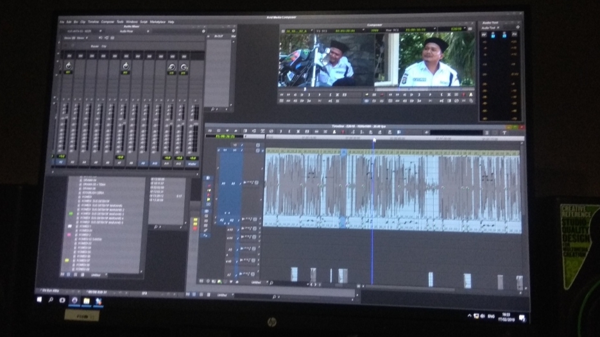The image size is (600, 337).
Task: Open Audio Mixer settings gear
Action: coord(203,31)
